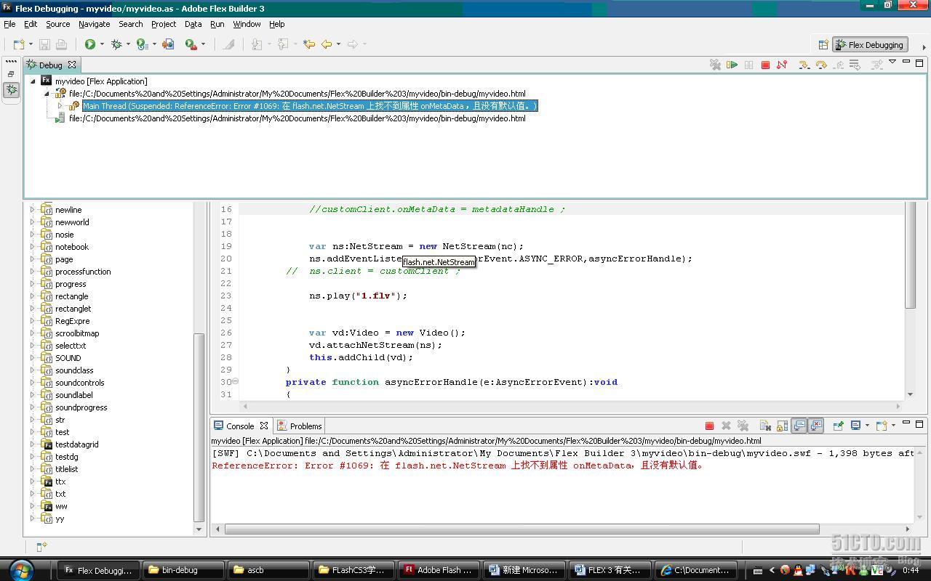Viewport: 931px width, 581px height.
Task: Open the bin-debug taskbar window
Action: pyautogui.click(x=183, y=570)
